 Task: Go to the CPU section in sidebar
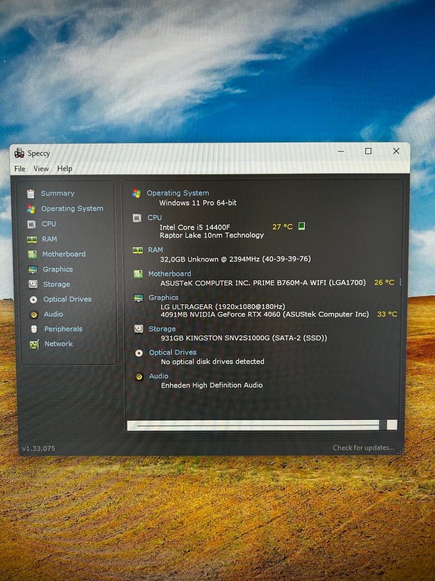(49, 224)
